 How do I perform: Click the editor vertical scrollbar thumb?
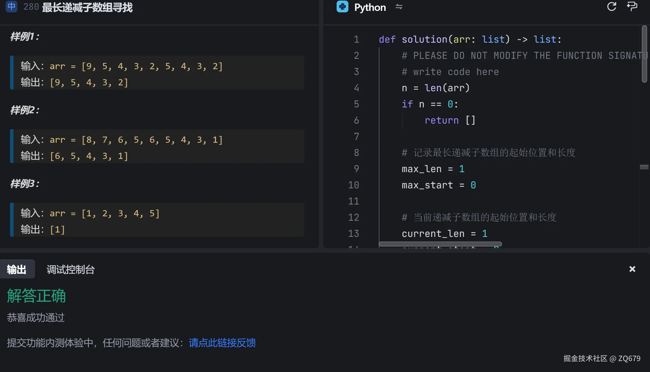tap(644, 54)
